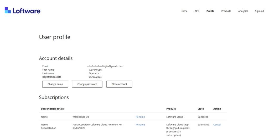Click the First name field label
This screenshot has width=269, height=140.
coord(48,70)
